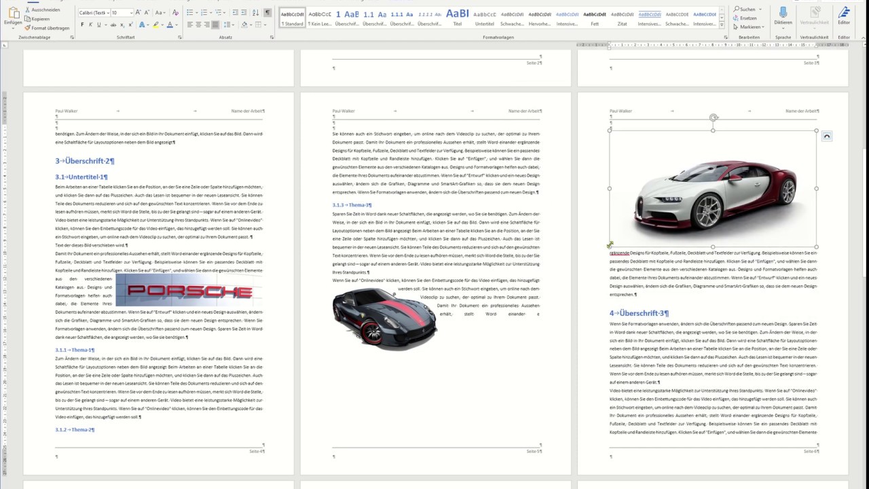Apply the Zitat style
This screenshot has height=489, width=869.
pyautogui.click(x=623, y=17)
